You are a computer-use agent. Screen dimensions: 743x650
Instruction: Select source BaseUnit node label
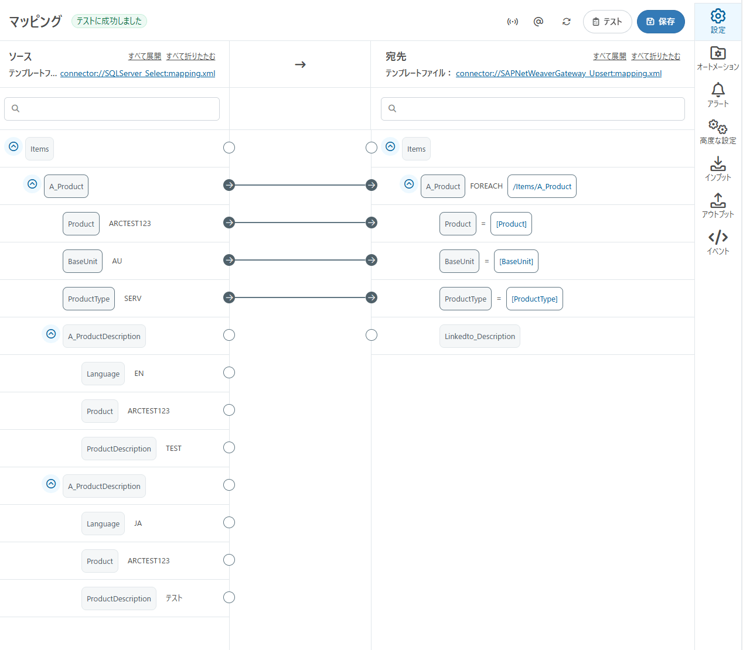coord(83,261)
